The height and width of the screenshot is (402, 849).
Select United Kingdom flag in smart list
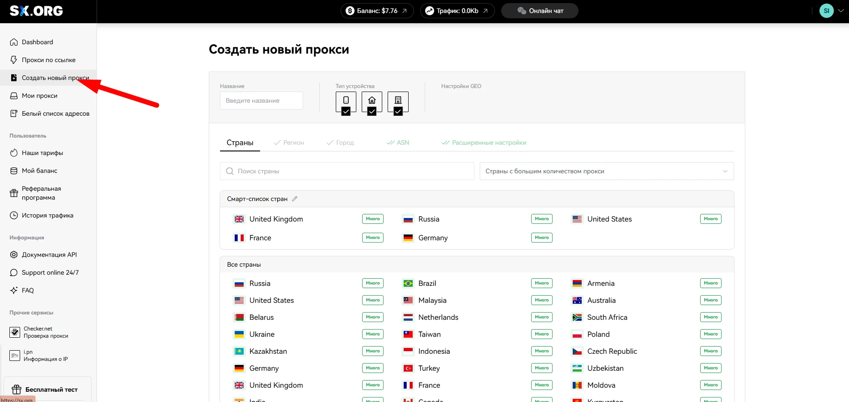(x=239, y=219)
